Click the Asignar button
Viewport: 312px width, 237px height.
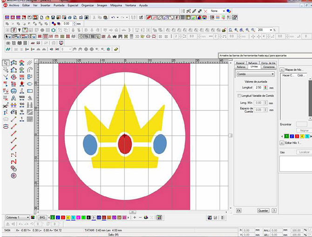pos(304,130)
